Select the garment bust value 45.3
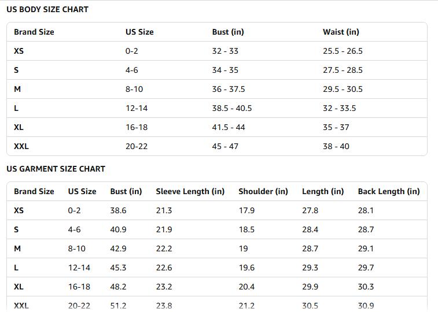The width and height of the screenshot is (438, 312). pos(118,268)
